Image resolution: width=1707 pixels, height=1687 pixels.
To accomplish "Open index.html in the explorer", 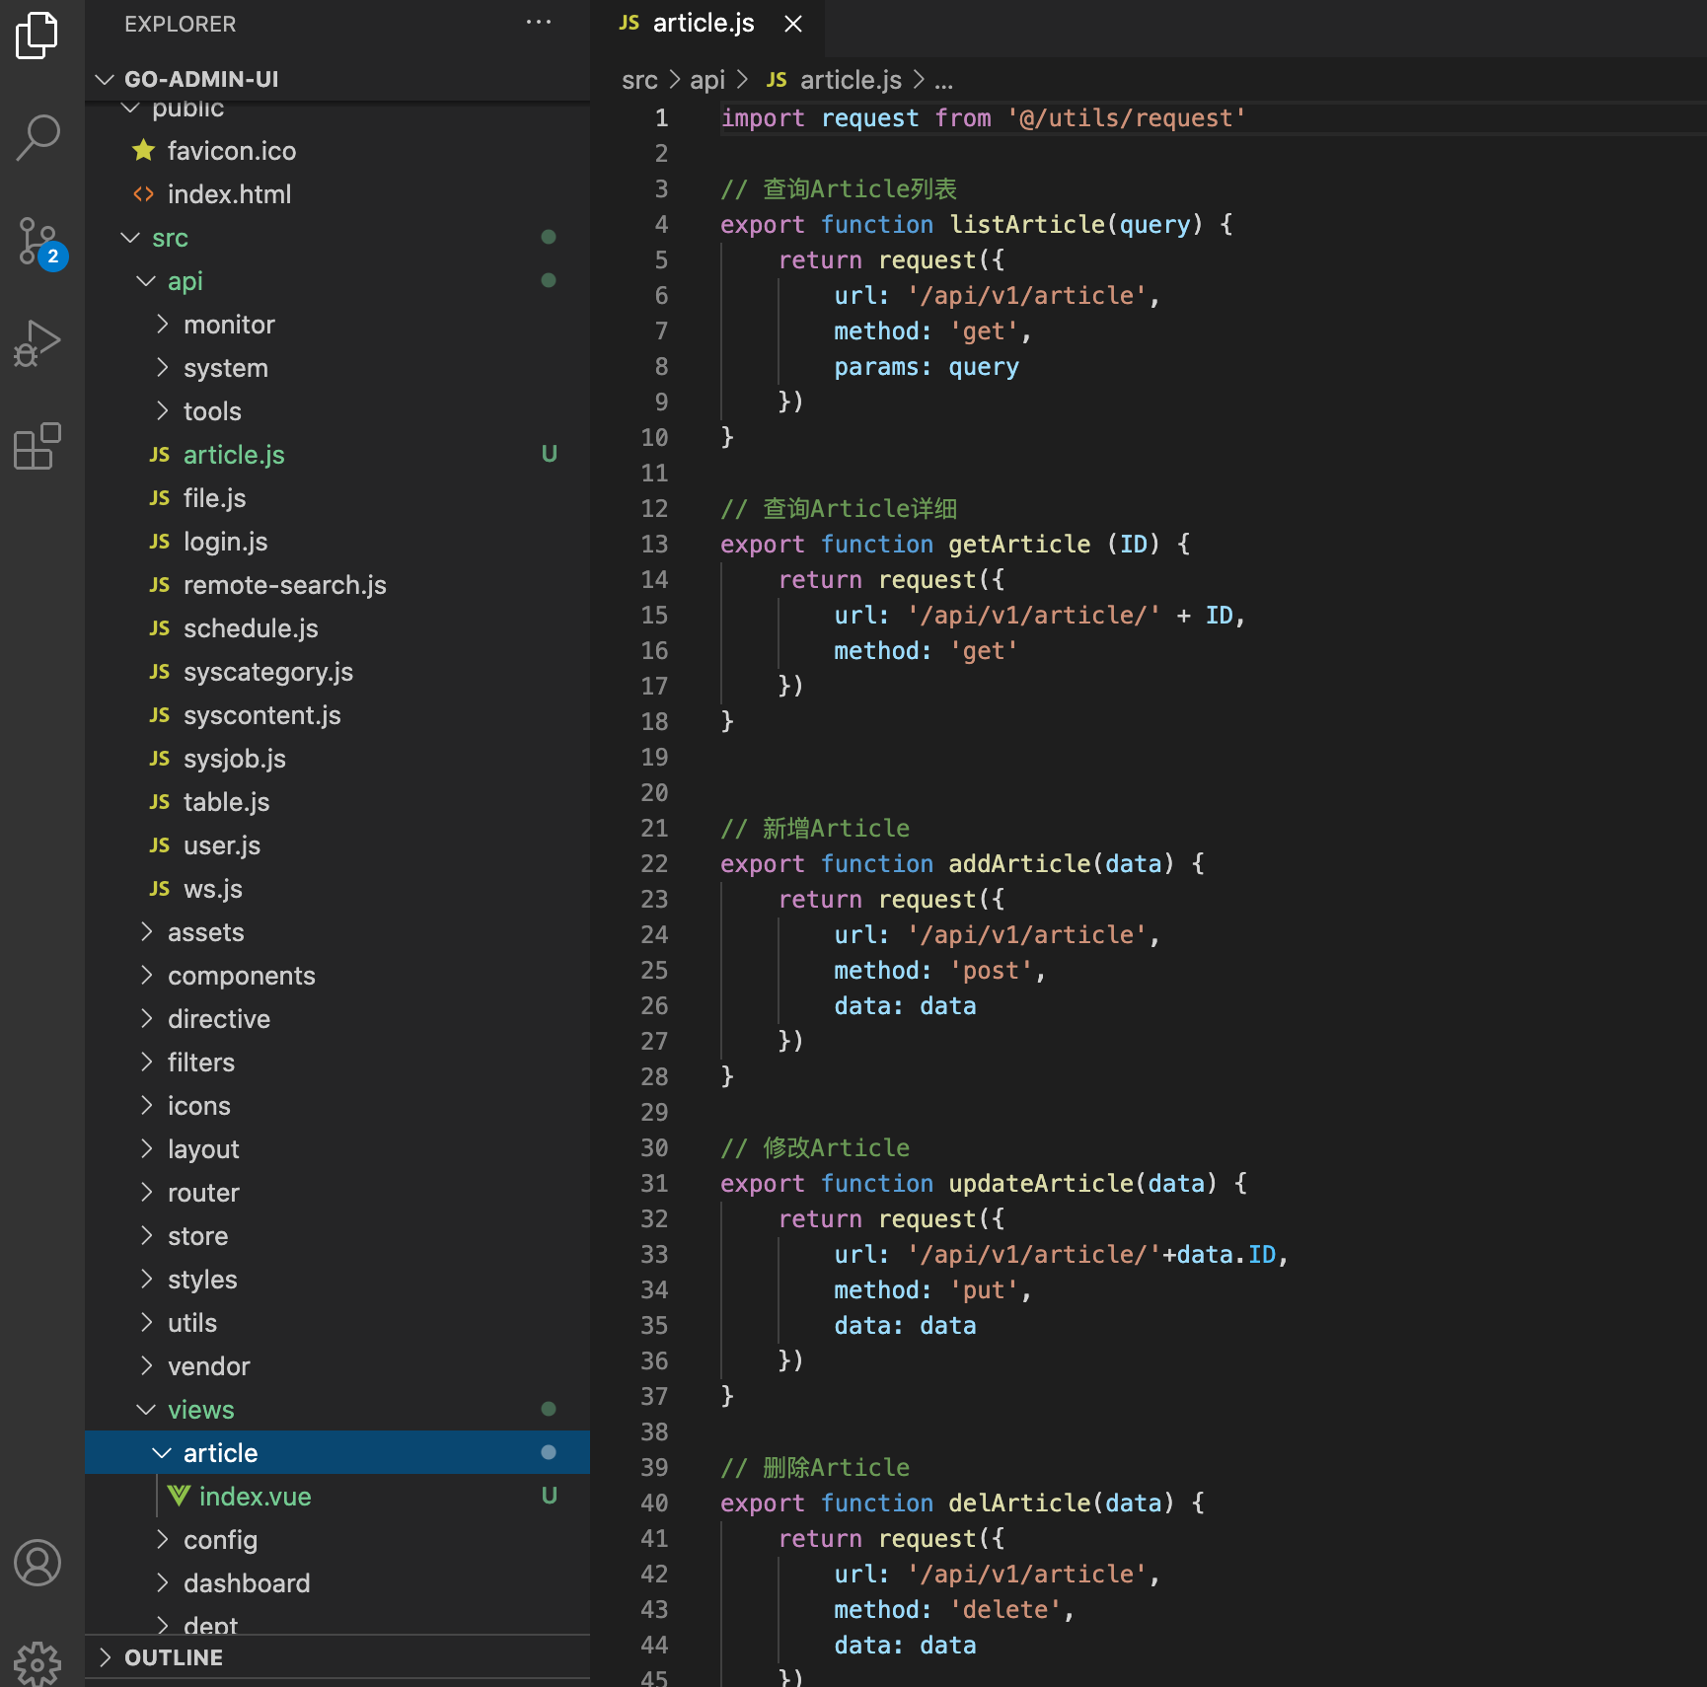I will [x=337, y=194].
